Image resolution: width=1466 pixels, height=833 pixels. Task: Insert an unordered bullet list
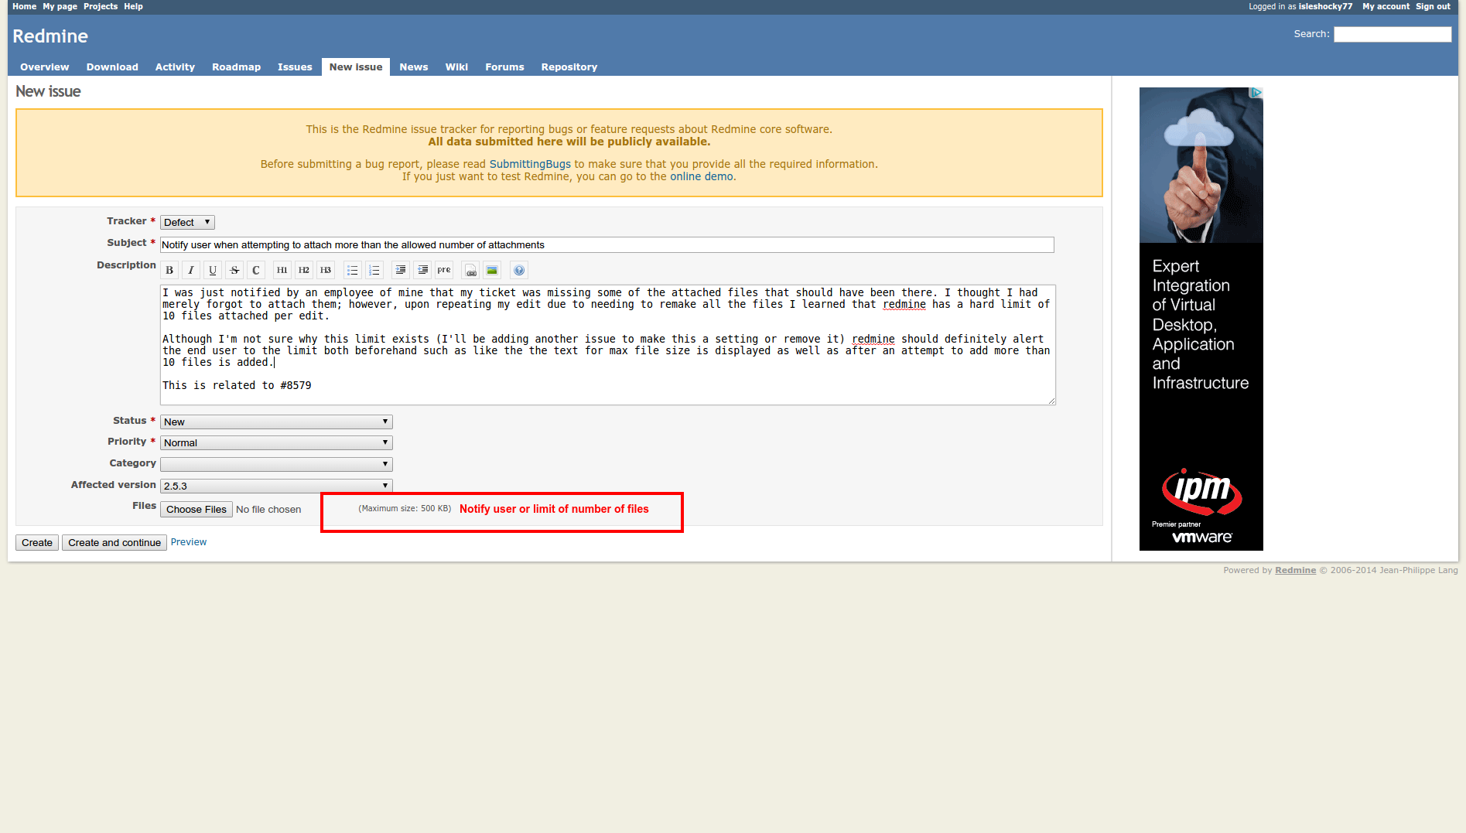353,270
